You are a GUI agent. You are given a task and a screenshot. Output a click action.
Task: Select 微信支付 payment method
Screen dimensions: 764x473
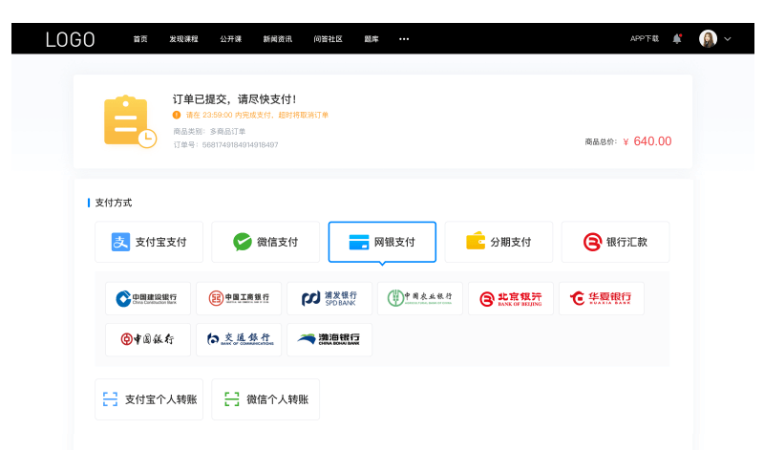pyautogui.click(x=265, y=242)
